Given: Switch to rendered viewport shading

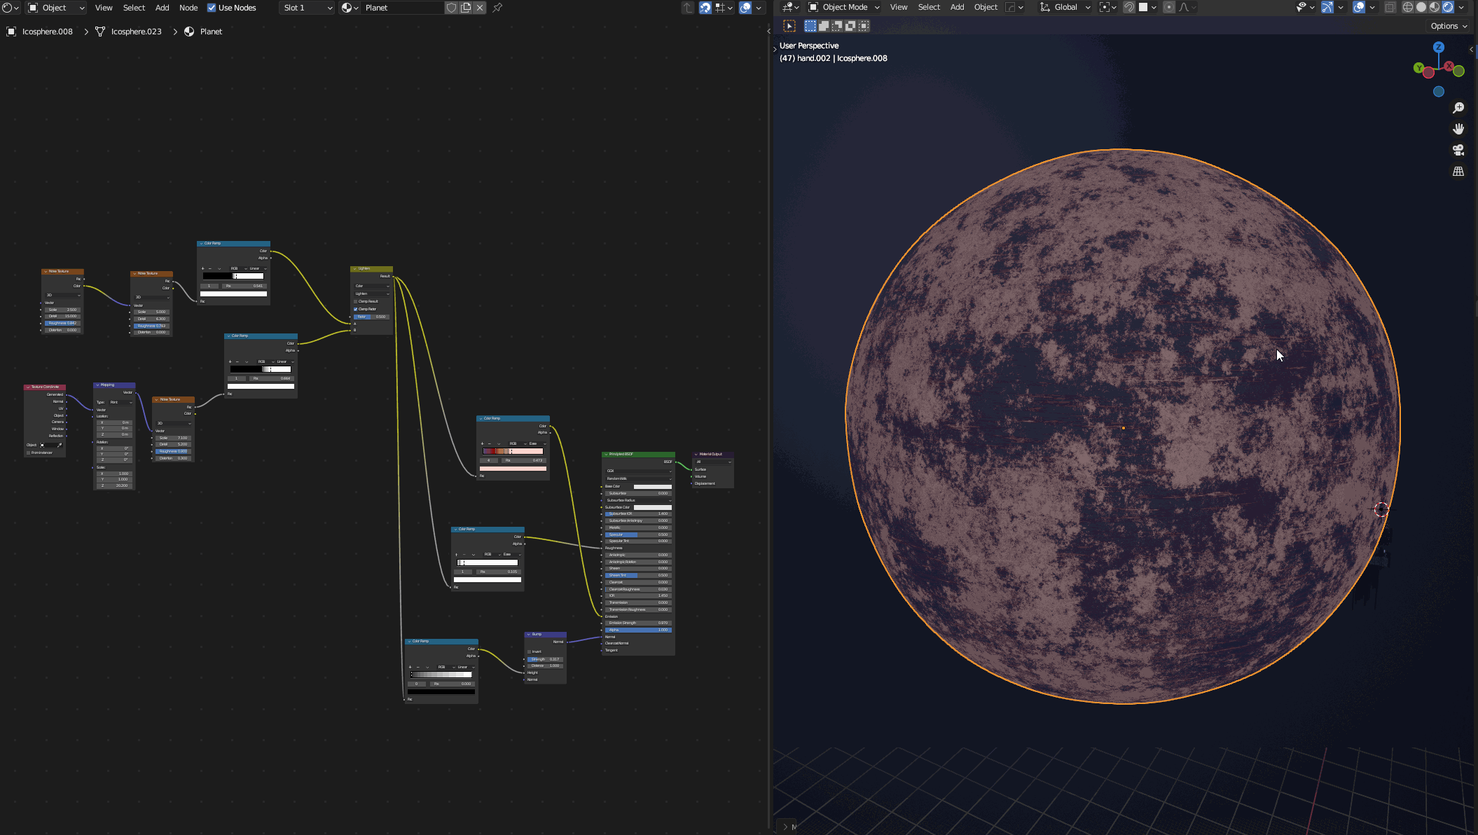Looking at the screenshot, I should (x=1448, y=7).
